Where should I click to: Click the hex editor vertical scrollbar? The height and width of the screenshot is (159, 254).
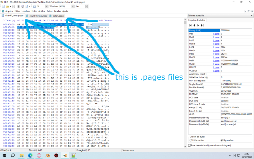point(185,84)
